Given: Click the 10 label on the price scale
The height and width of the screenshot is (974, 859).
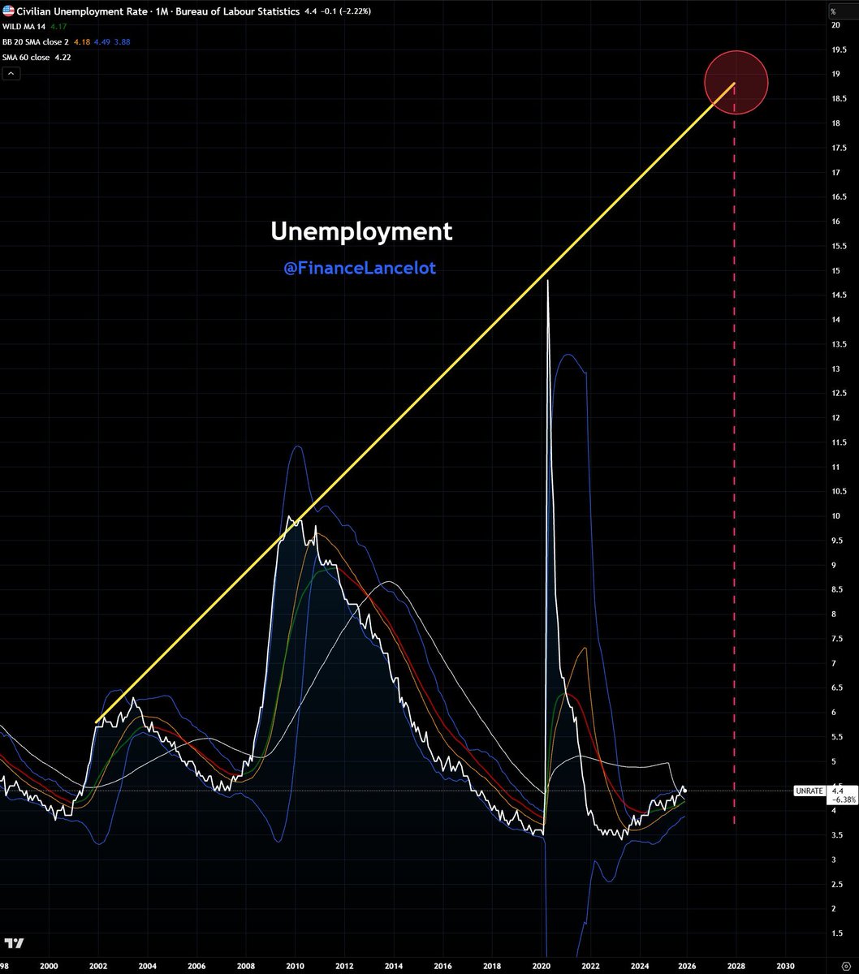Looking at the screenshot, I should (x=835, y=516).
